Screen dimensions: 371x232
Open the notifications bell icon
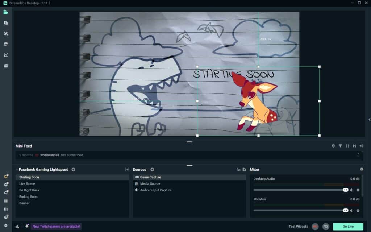click(27, 226)
